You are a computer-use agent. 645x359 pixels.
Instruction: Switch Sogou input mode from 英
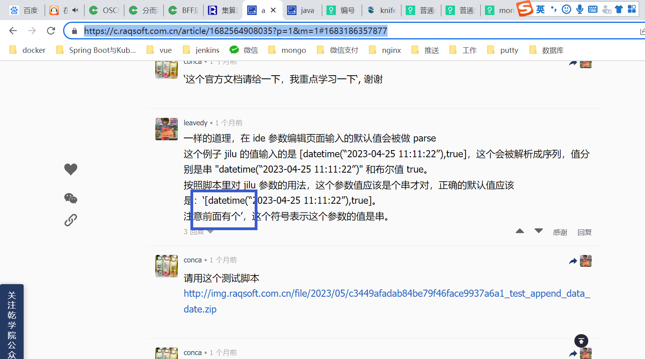[540, 9]
